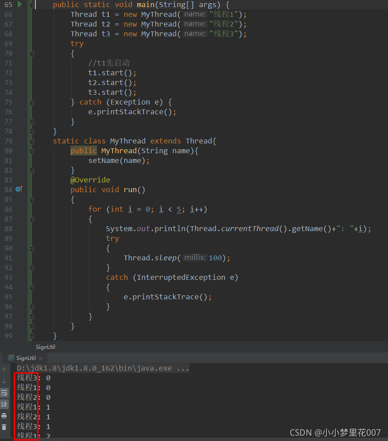Collapse the main method at line 65
Screen dimensions: 388x441
tap(32, 5)
